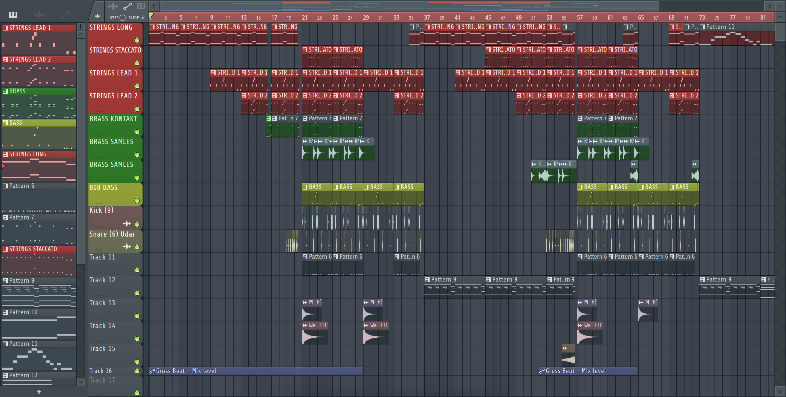Image resolution: width=786 pixels, height=397 pixels.
Task: Click the audio waveform icon on Kick track
Action: coord(127,224)
